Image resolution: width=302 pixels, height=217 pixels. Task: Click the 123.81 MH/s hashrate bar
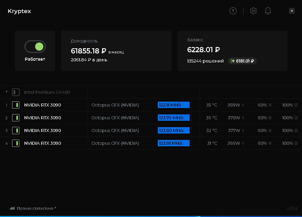(174, 143)
